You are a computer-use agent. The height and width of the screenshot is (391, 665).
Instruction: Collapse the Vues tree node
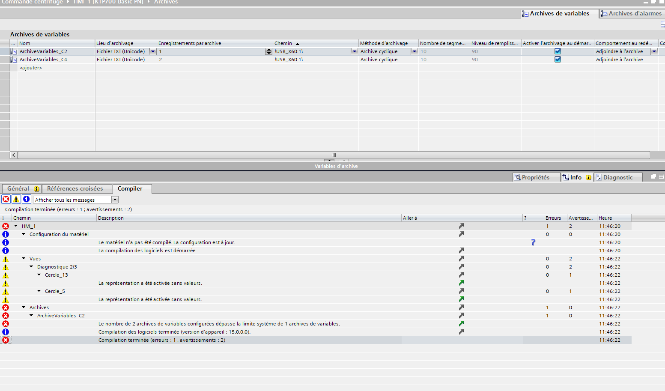(x=24, y=259)
